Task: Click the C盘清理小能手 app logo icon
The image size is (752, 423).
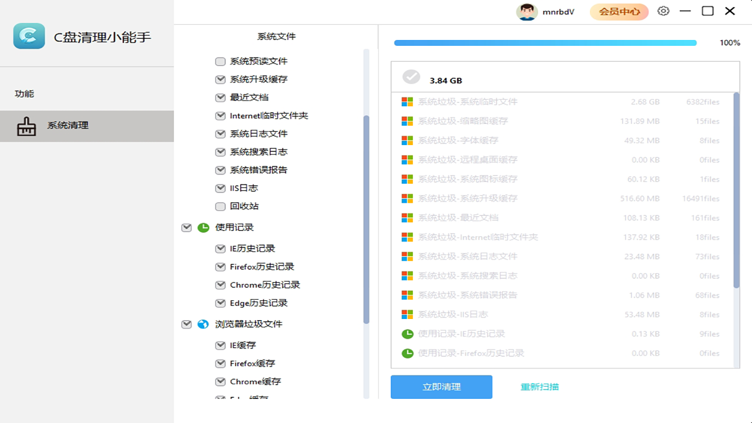Action: click(29, 36)
